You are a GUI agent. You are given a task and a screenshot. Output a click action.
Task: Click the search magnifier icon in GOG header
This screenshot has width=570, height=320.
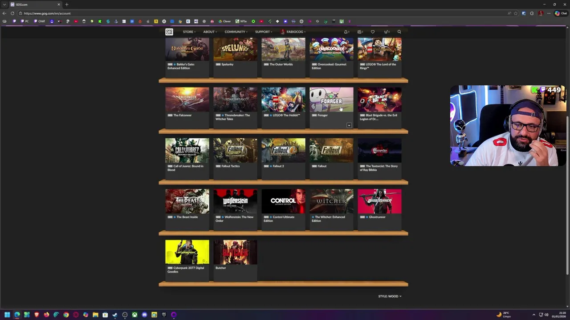coord(399,32)
